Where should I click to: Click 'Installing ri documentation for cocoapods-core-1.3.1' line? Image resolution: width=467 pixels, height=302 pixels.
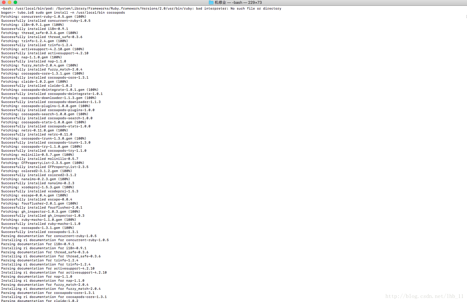tap(54, 297)
